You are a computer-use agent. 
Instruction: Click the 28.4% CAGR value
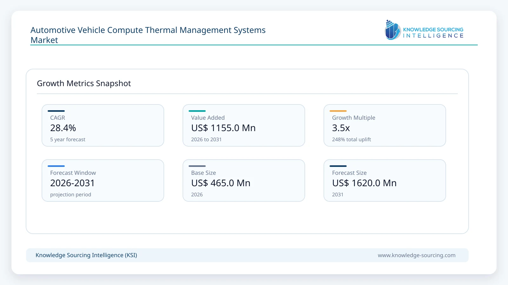63,128
